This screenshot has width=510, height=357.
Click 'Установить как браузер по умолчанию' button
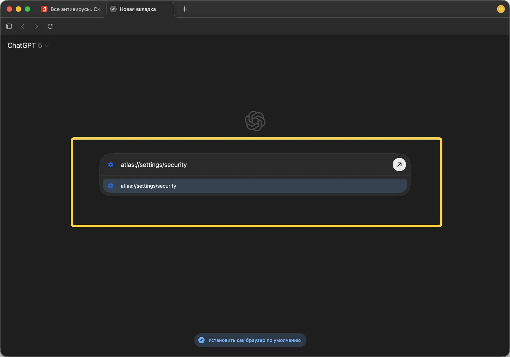[x=250, y=340]
